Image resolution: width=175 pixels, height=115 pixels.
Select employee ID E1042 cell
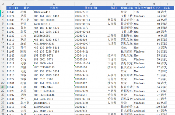[13, 87]
